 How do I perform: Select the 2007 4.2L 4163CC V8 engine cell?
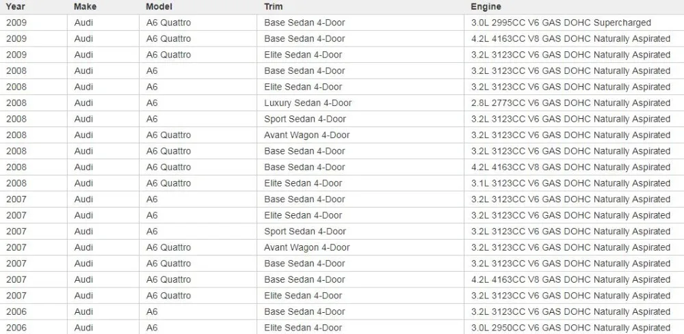point(574,279)
